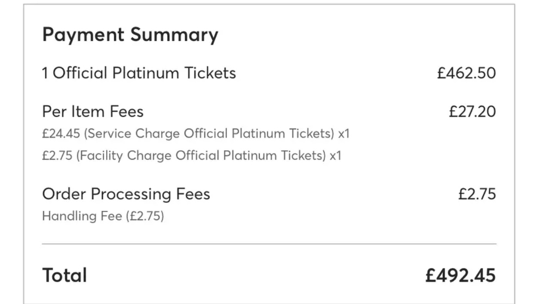Select the Per Item Fees label
Viewport: 534px width, 304px height.
(x=93, y=112)
